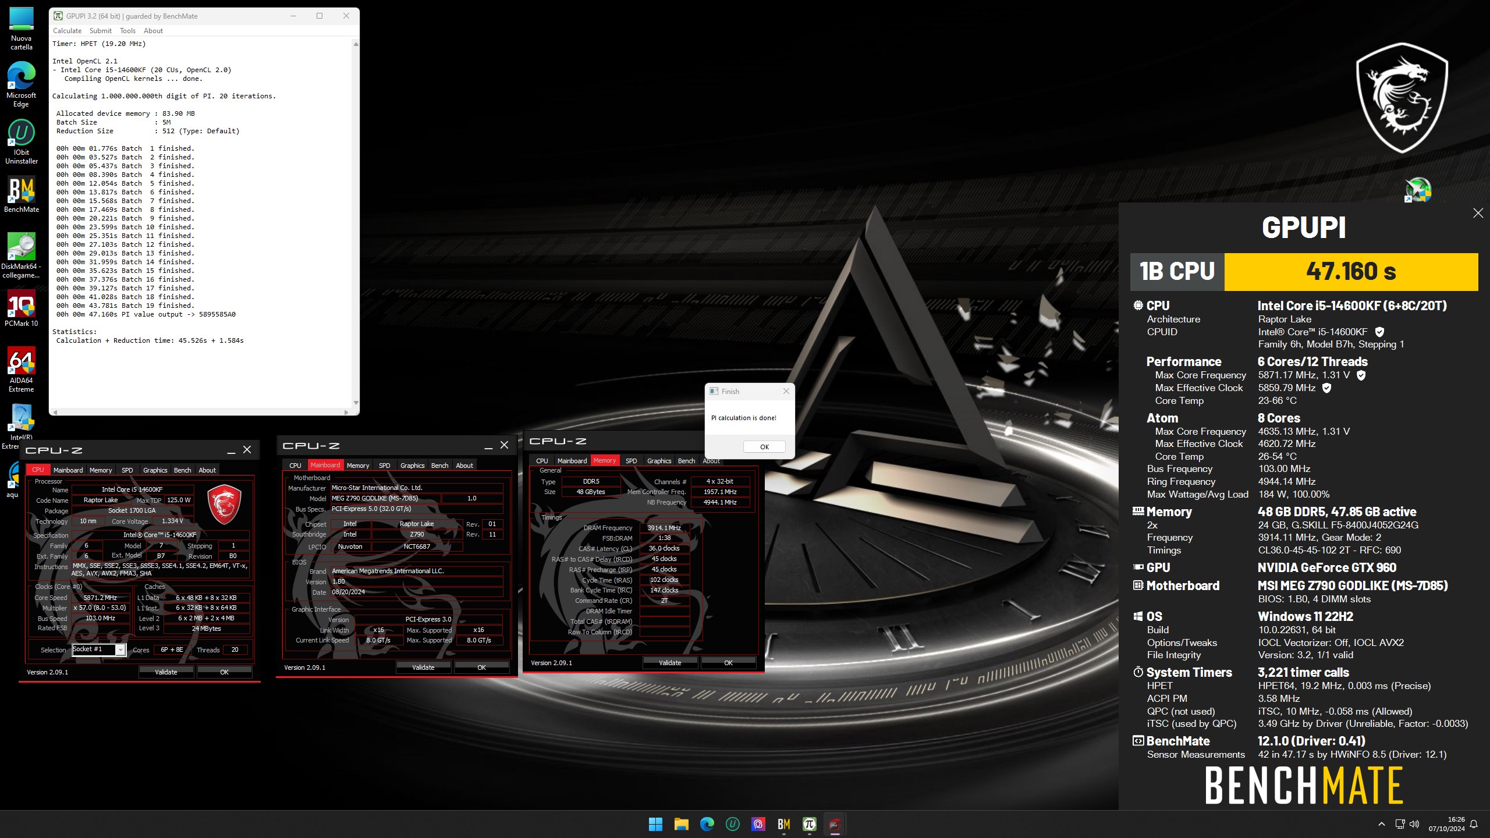Open Submit menu in GPUPI

point(100,31)
